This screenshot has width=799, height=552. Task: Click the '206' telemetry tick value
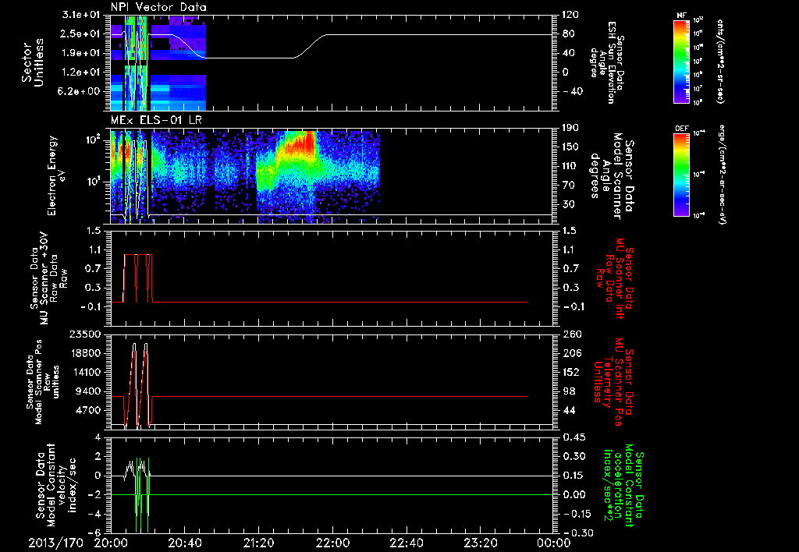click(570, 353)
